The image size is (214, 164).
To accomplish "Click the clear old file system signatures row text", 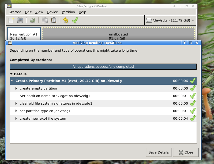I will (56, 104).
